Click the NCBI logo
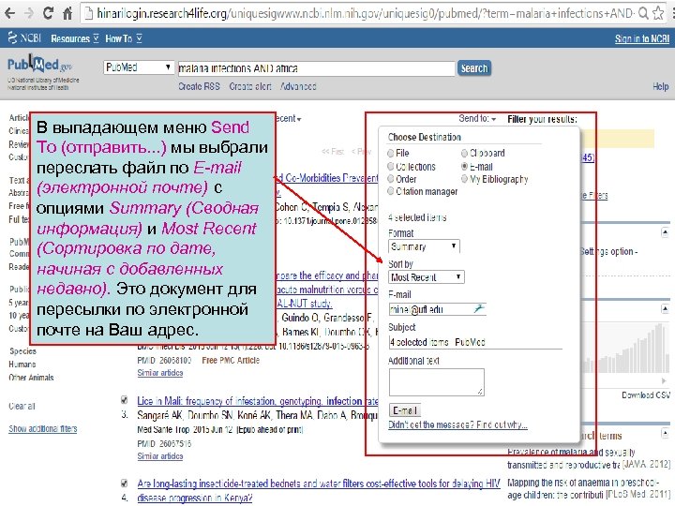This screenshot has width=675, height=506. click(24, 38)
